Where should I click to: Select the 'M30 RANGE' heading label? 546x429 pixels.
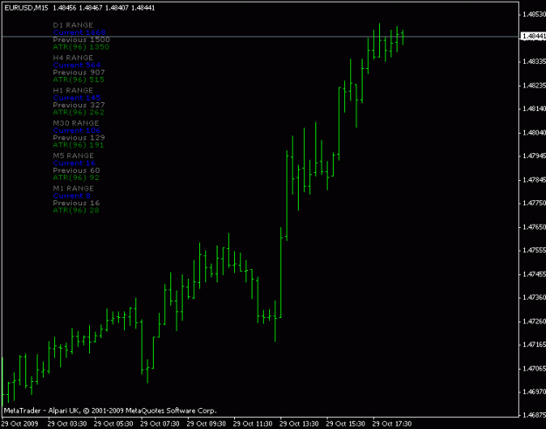pyautogui.click(x=76, y=123)
